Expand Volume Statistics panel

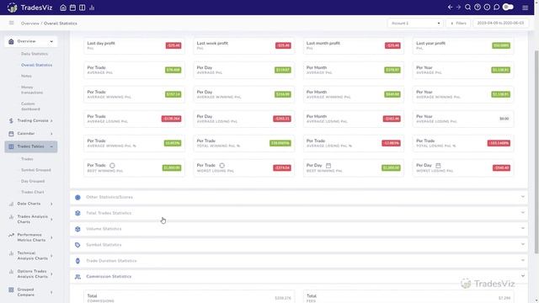point(299,229)
